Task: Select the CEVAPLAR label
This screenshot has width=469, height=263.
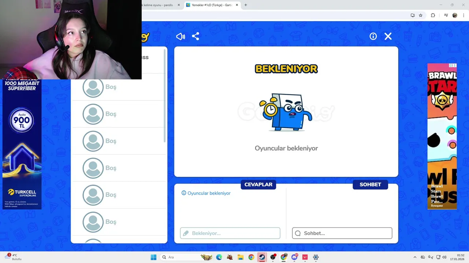Action: coord(258,184)
